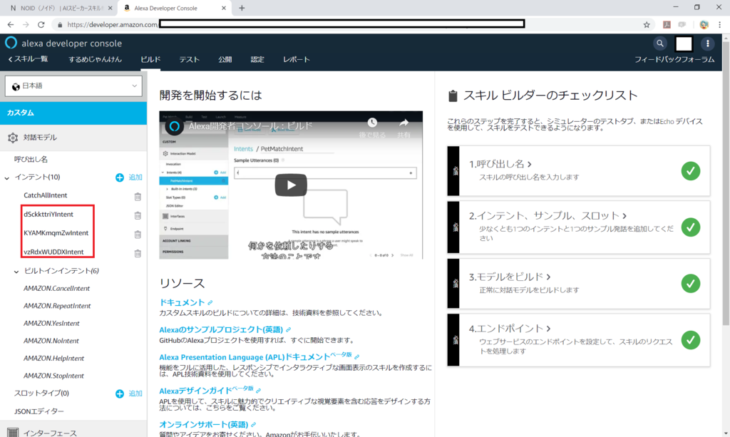Open a new browser tab with plus
This screenshot has height=437, width=730.
tap(242, 8)
